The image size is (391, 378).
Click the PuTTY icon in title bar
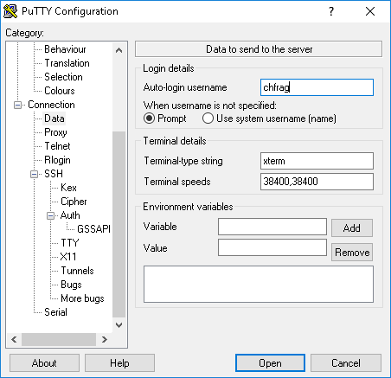[10, 11]
